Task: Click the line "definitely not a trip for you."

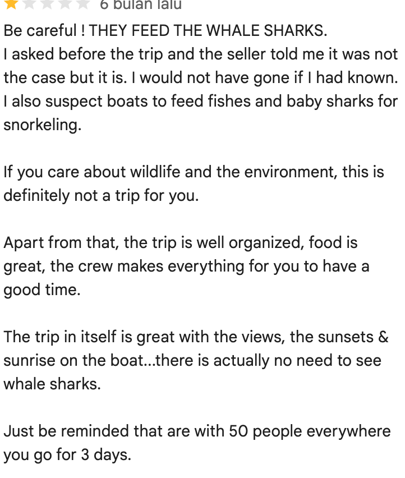Action: click(x=101, y=195)
